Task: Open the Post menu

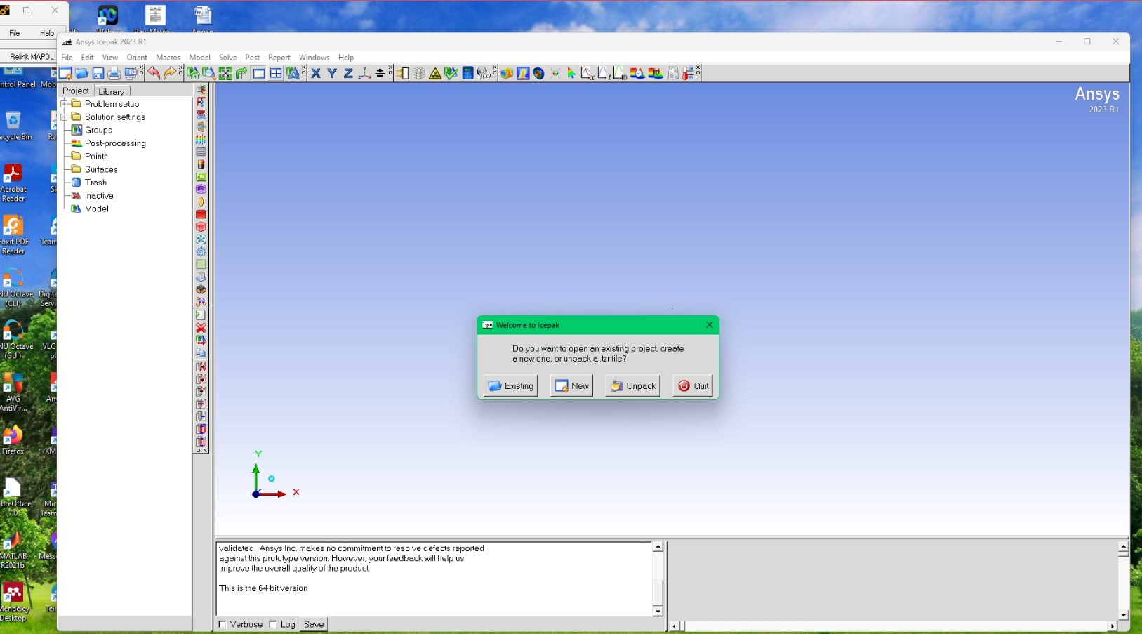Action: (252, 58)
